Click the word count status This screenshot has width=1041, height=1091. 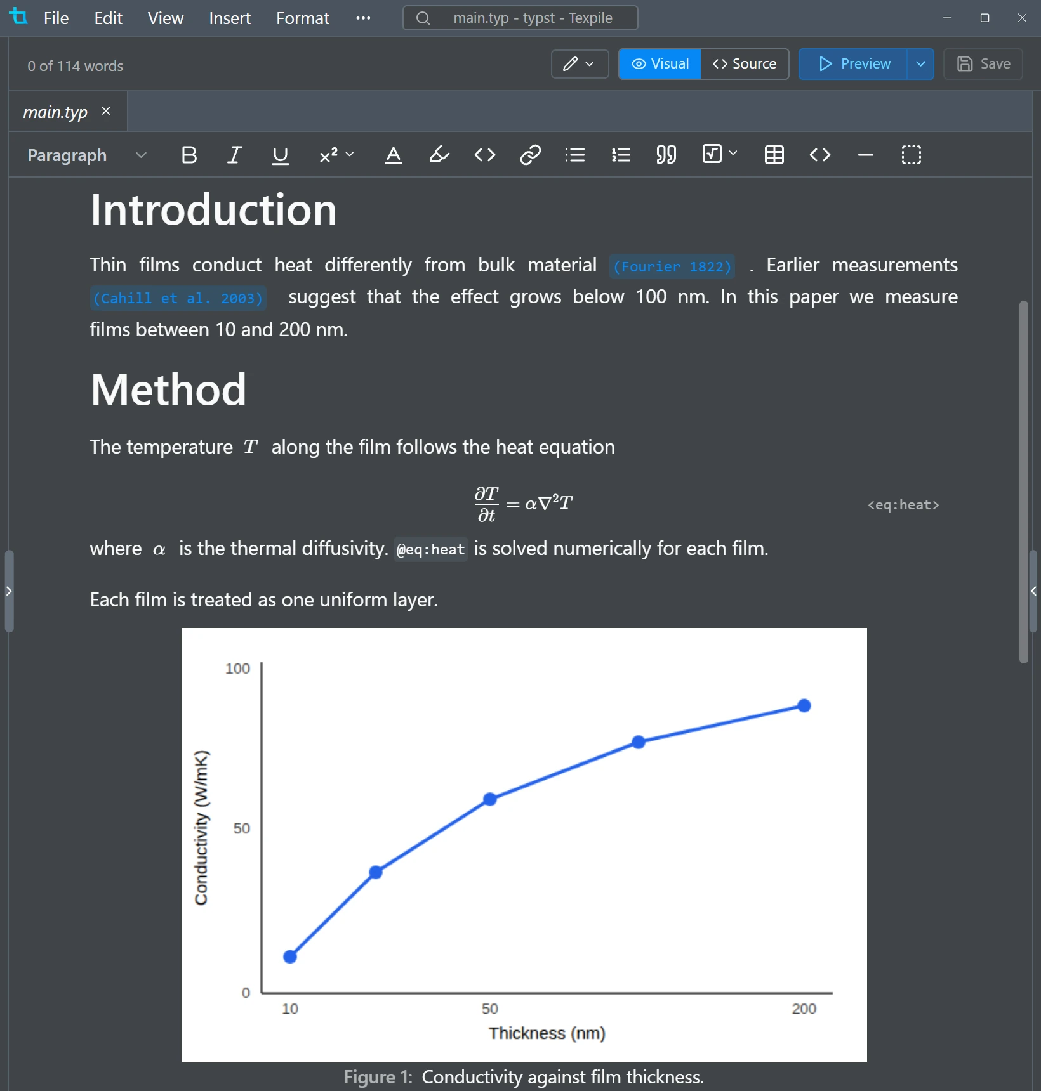click(75, 66)
